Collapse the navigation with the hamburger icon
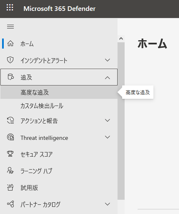Image resolution: width=179 pixels, height=214 pixels. pyautogui.click(x=10, y=26)
